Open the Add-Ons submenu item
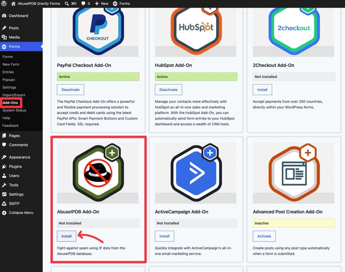Screen dimensions: 345x272 (x=10, y=102)
